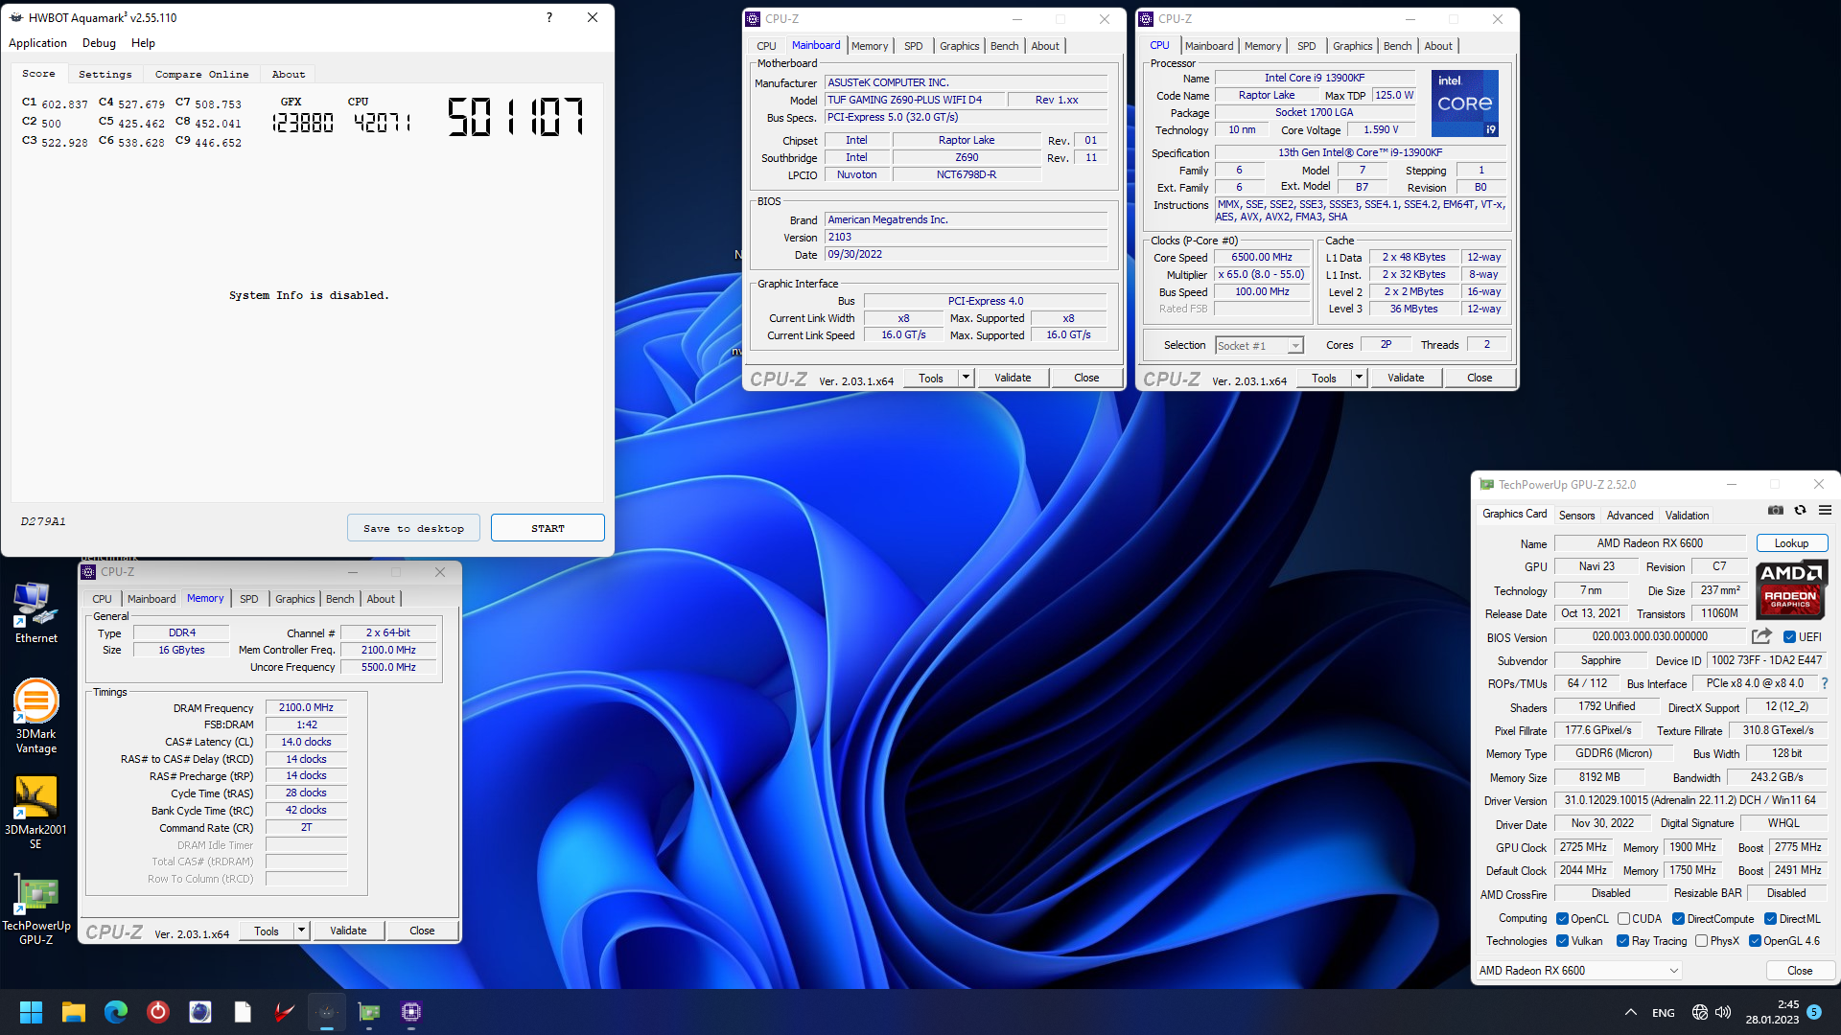Show hidden tray icons chevron
This screenshot has width=1841, height=1035.
[x=1630, y=1012]
